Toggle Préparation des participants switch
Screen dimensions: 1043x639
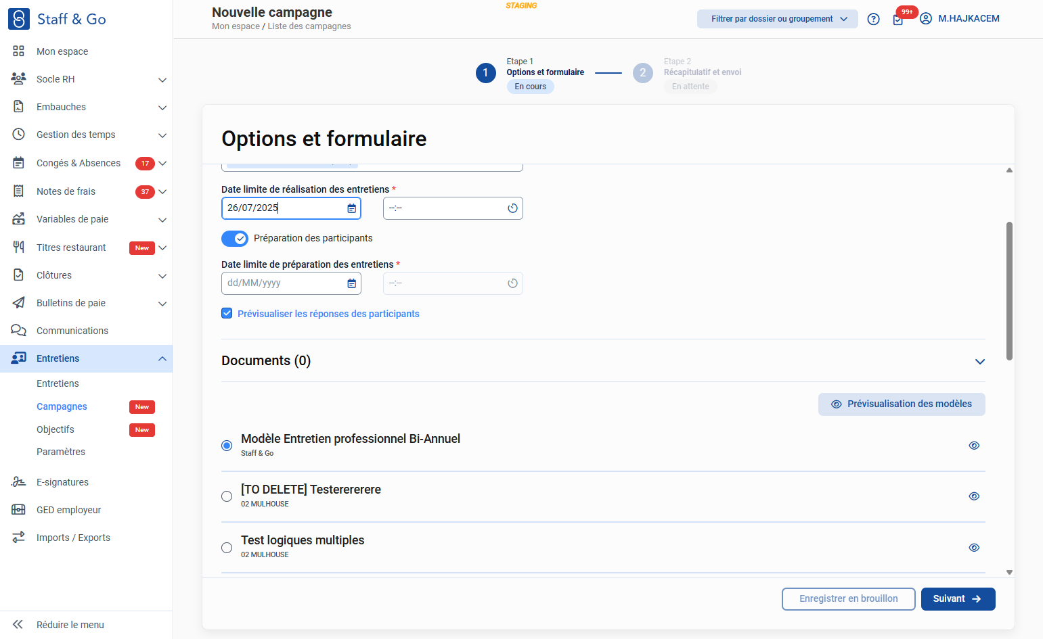pyautogui.click(x=235, y=239)
